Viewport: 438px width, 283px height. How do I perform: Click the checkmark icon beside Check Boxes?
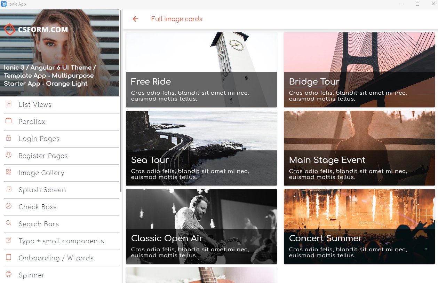click(9, 206)
